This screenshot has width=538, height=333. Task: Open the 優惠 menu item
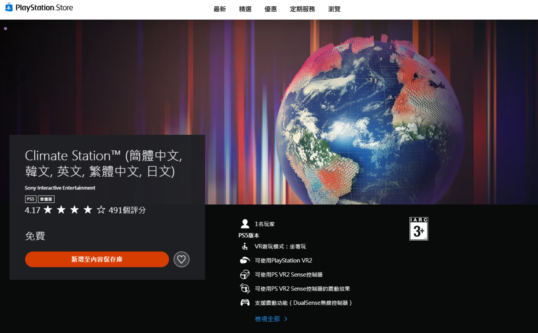pos(271,9)
